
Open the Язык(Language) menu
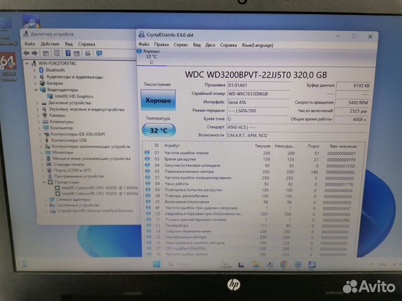tap(257, 45)
